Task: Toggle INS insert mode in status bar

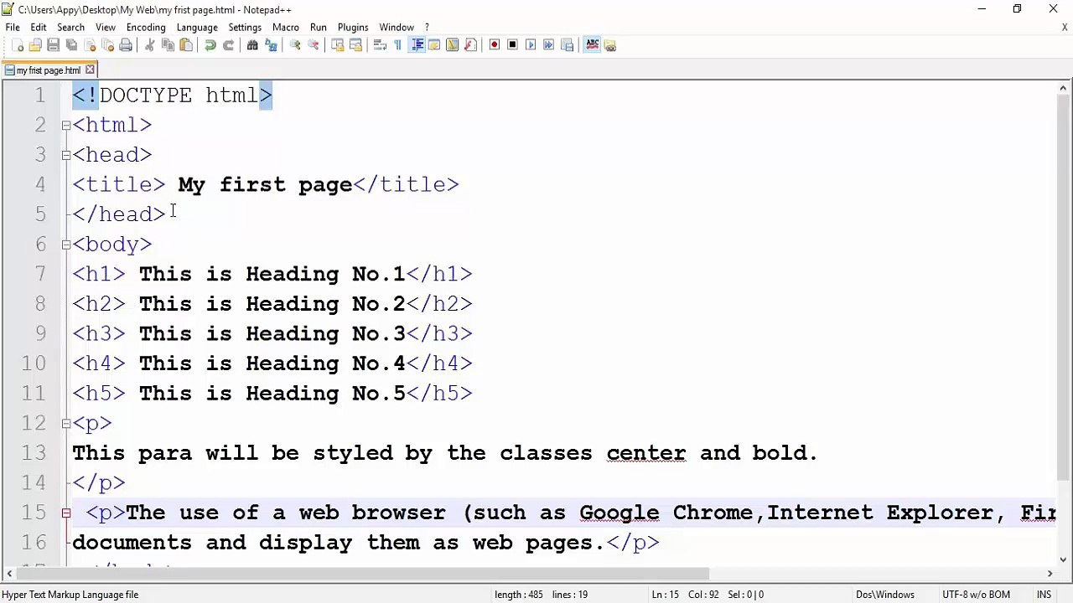Action: [1044, 595]
